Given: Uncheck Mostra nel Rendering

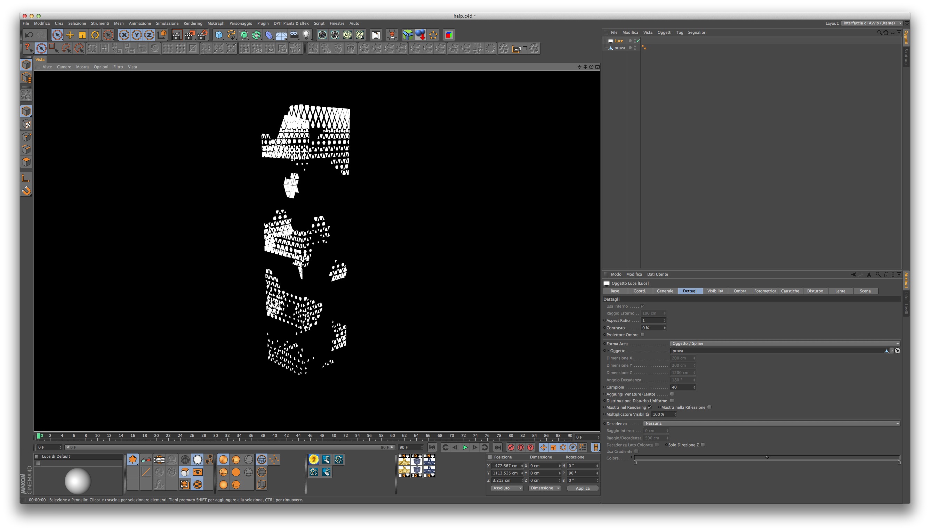Looking at the screenshot, I should point(650,407).
